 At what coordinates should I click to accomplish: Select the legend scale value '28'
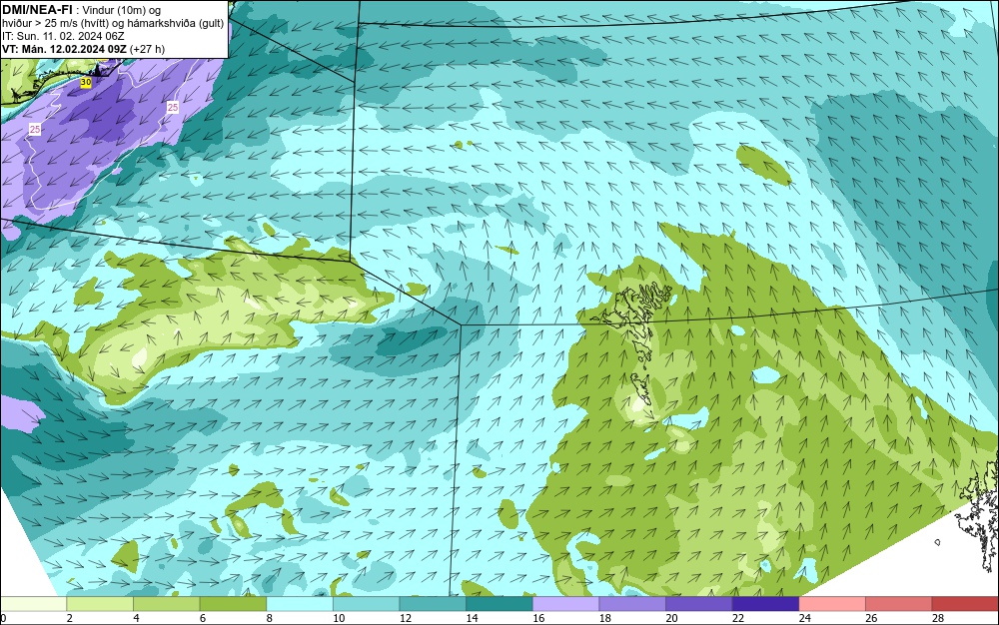click(x=938, y=618)
